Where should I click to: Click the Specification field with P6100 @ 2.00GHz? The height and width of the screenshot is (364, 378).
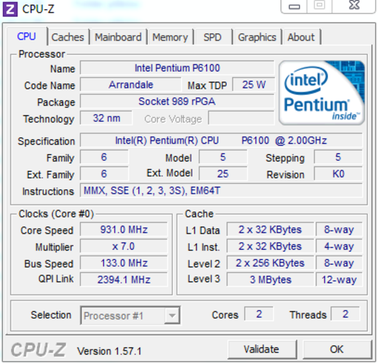point(221,141)
